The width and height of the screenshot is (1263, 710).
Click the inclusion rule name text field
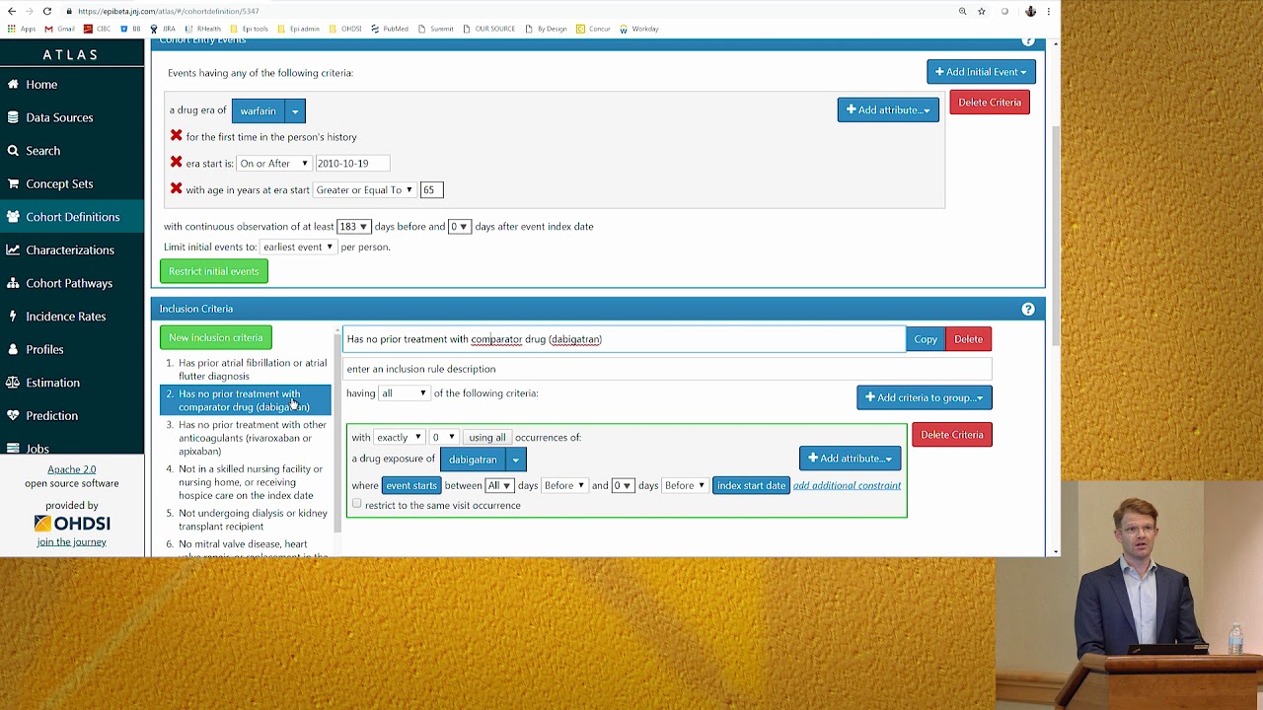tap(624, 339)
